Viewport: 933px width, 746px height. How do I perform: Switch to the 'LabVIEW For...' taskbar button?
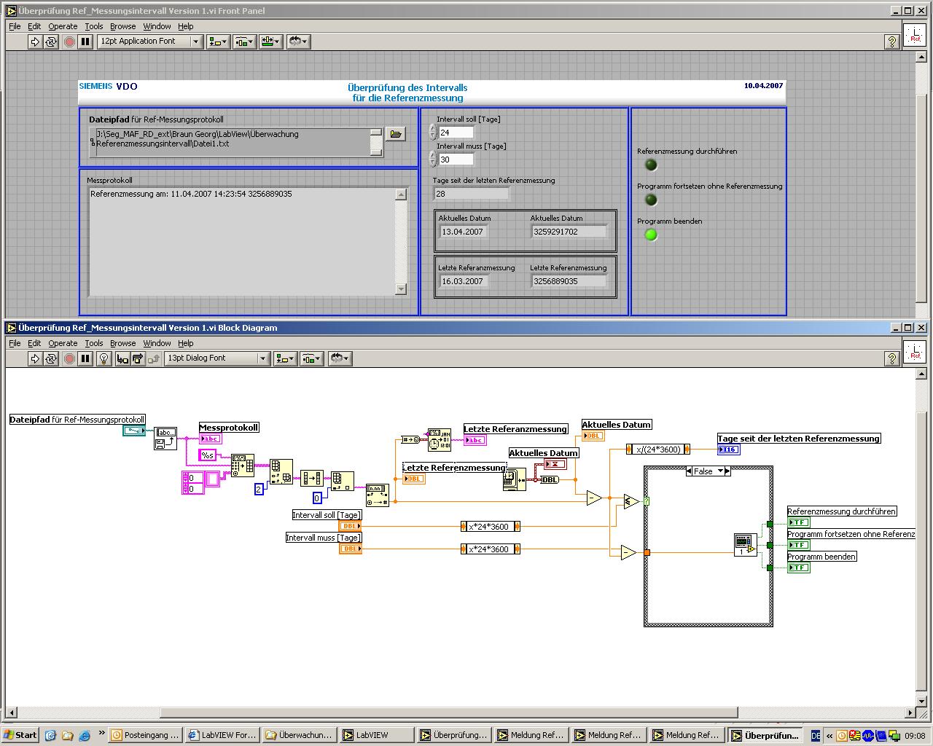point(222,735)
